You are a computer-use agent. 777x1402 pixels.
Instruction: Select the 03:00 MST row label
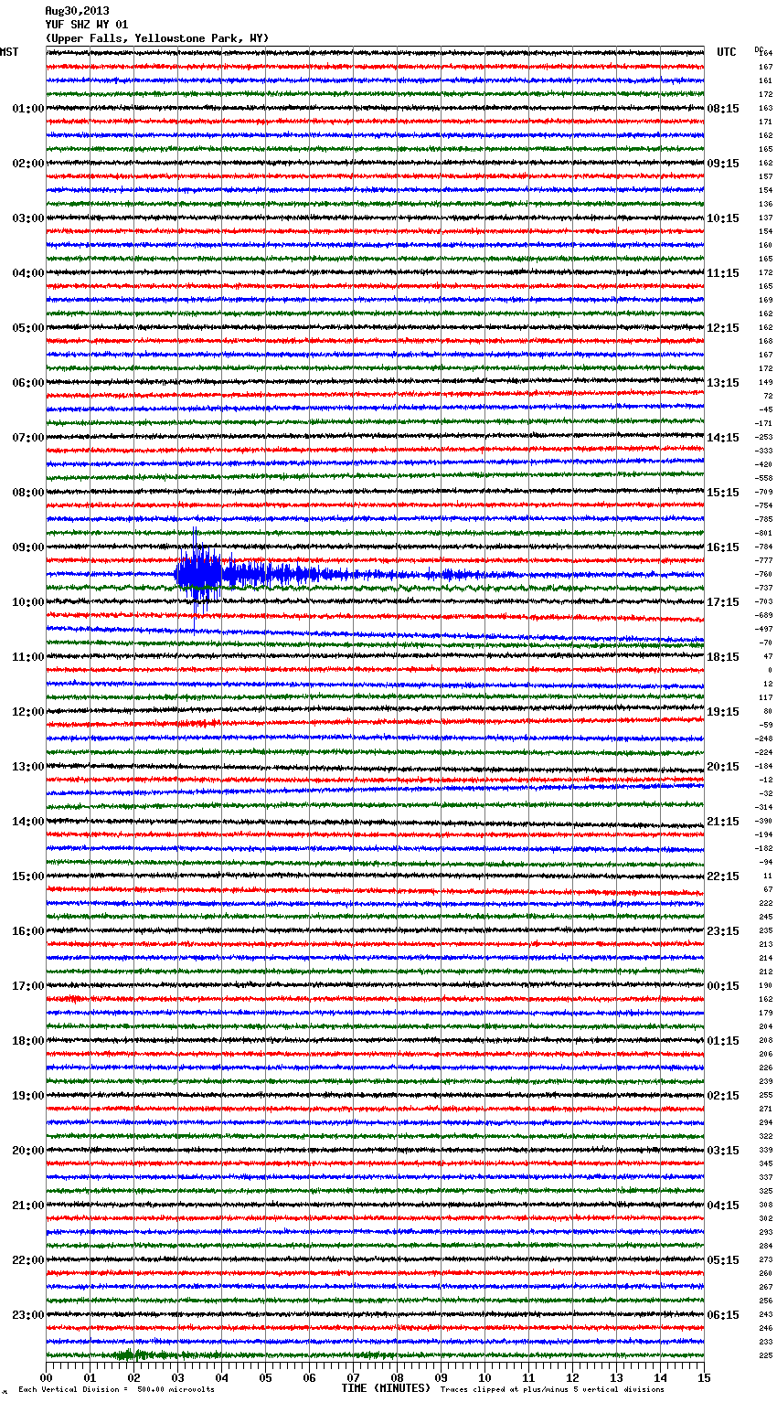(x=28, y=218)
